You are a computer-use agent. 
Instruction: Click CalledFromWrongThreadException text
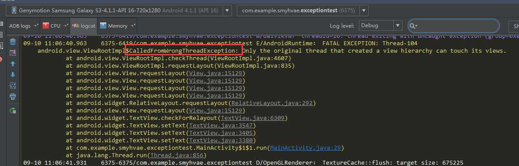[184, 51]
